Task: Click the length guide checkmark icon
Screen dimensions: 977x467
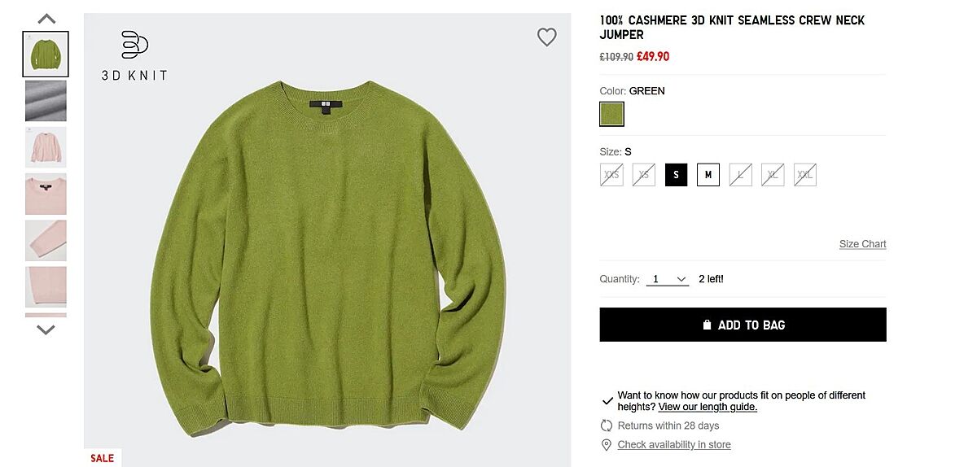Action: pos(607,401)
